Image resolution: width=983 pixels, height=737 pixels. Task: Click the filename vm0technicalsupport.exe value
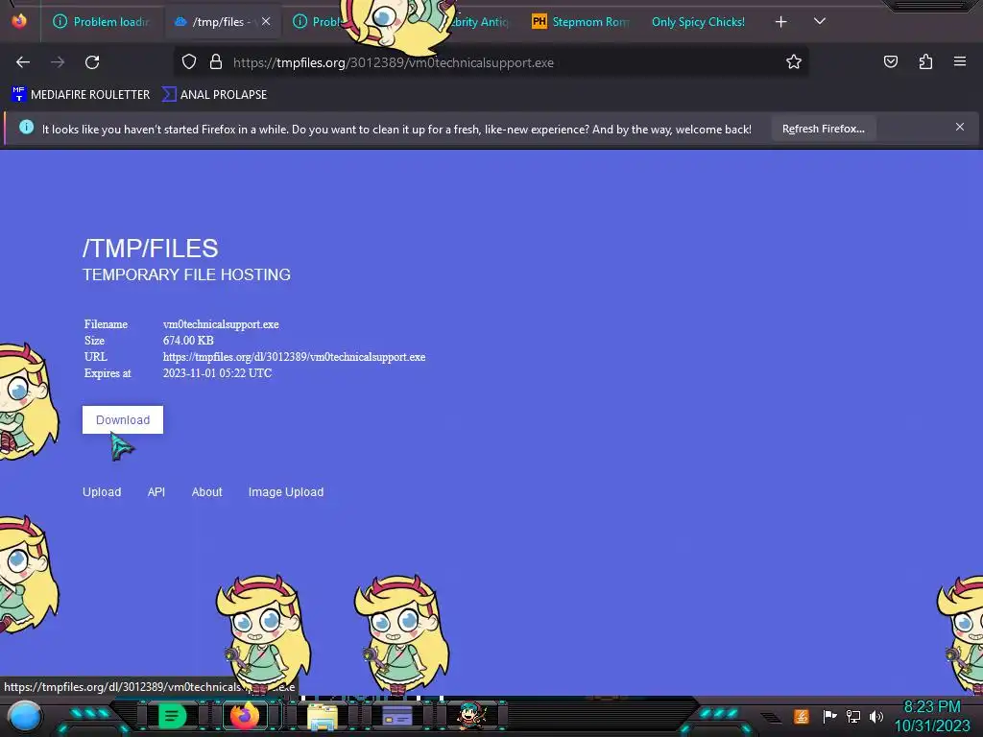pyautogui.click(x=221, y=324)
